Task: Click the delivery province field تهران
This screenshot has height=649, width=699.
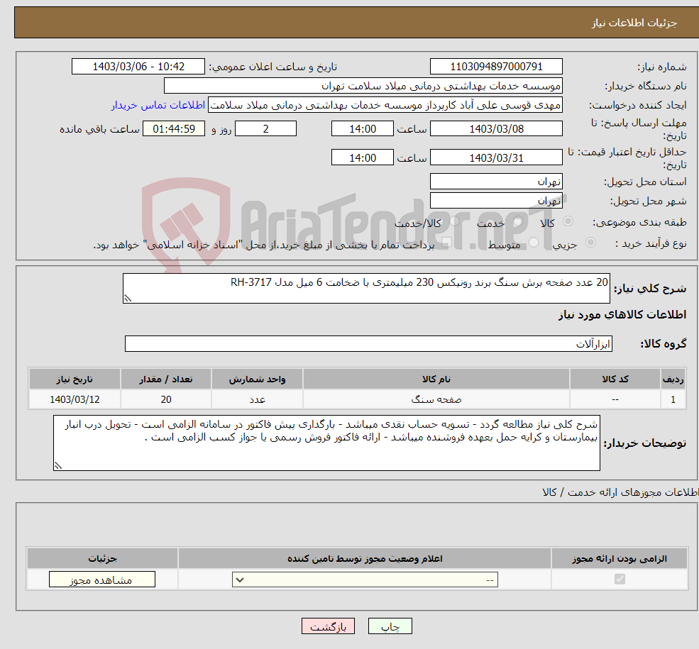Action: pos(496,182)
